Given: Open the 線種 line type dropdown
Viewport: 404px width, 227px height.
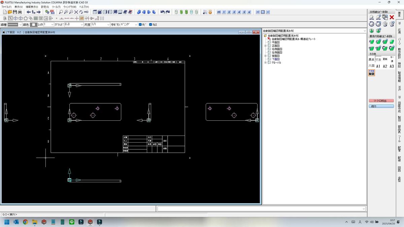Looking at the screenshot, I should tap(21, 25).
